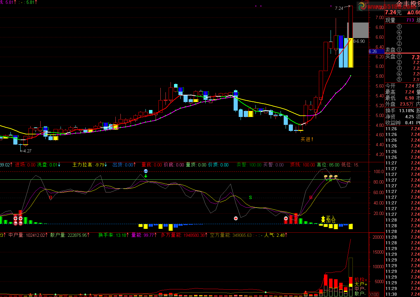The width and height of the screenshot is (420, 297).
Task: Click the middle mushroom warning icon
Action: 331,177
